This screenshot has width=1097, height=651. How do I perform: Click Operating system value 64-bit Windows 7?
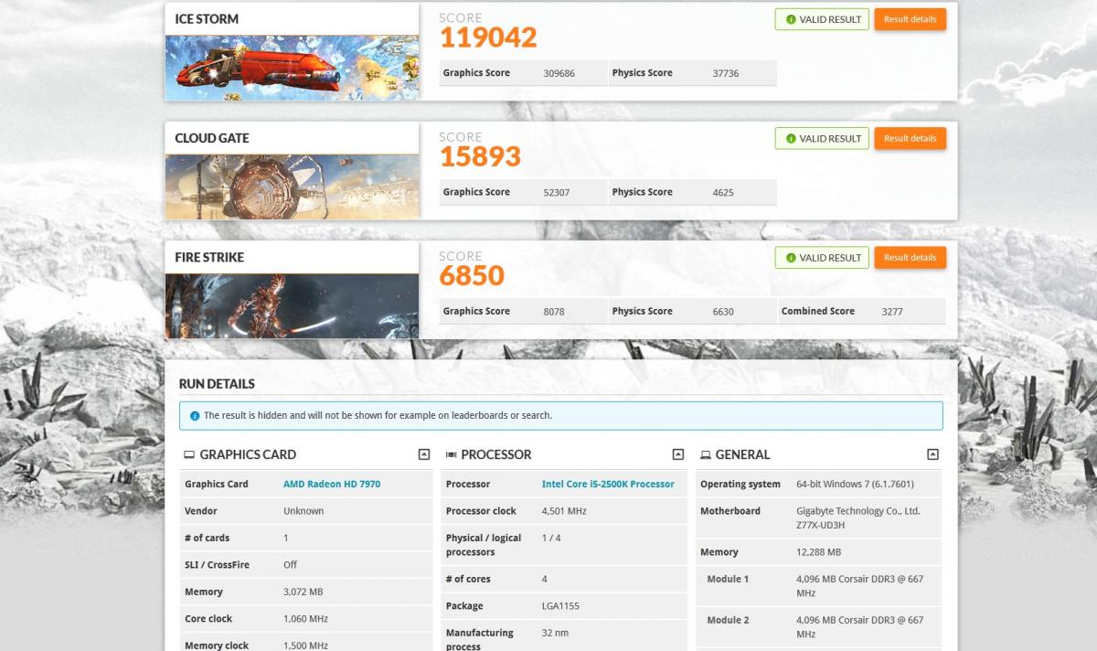tap(855, 484)
